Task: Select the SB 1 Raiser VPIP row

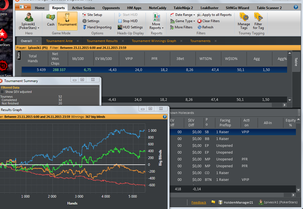Action: [x=233, y=132]
